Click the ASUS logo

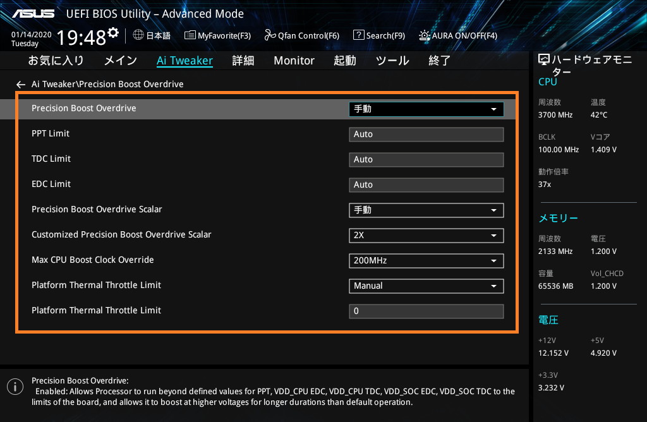pyautogui.click(x=33, y=14)
